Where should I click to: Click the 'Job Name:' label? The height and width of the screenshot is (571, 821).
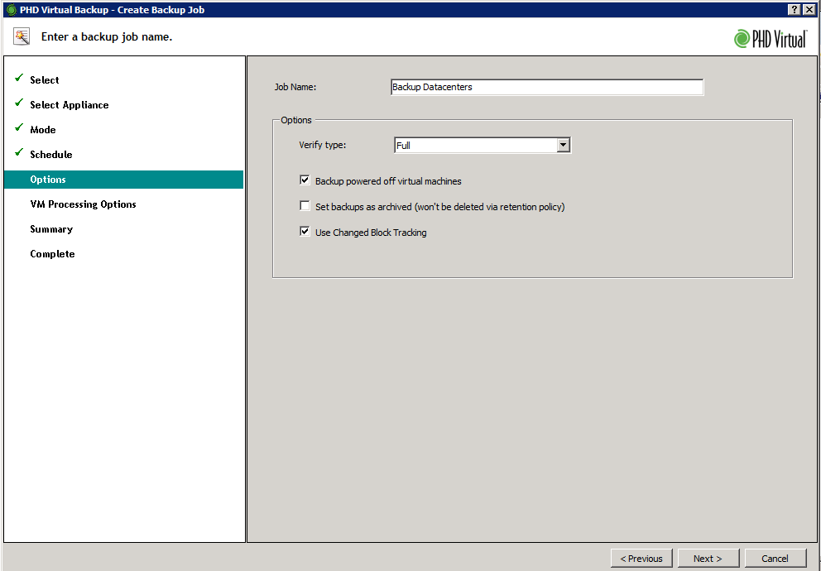point(295,88)
